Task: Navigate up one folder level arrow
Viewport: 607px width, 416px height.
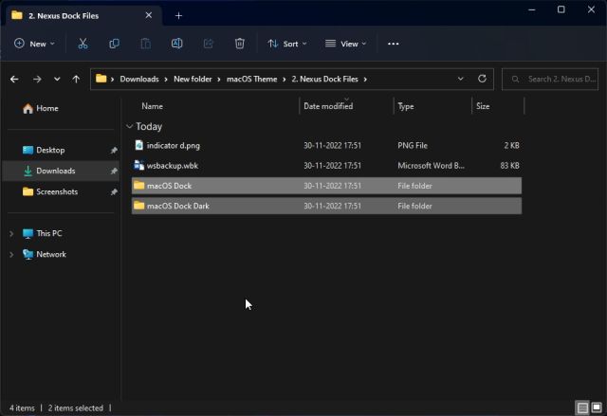Action: point(76,80)
